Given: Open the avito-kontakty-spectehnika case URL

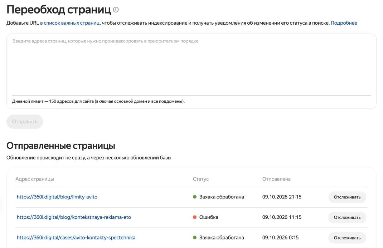Looking at the screenshot, I should 76,238.
